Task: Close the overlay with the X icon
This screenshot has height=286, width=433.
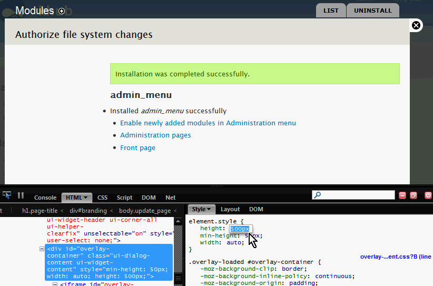Action: click(x=416, y=25)
